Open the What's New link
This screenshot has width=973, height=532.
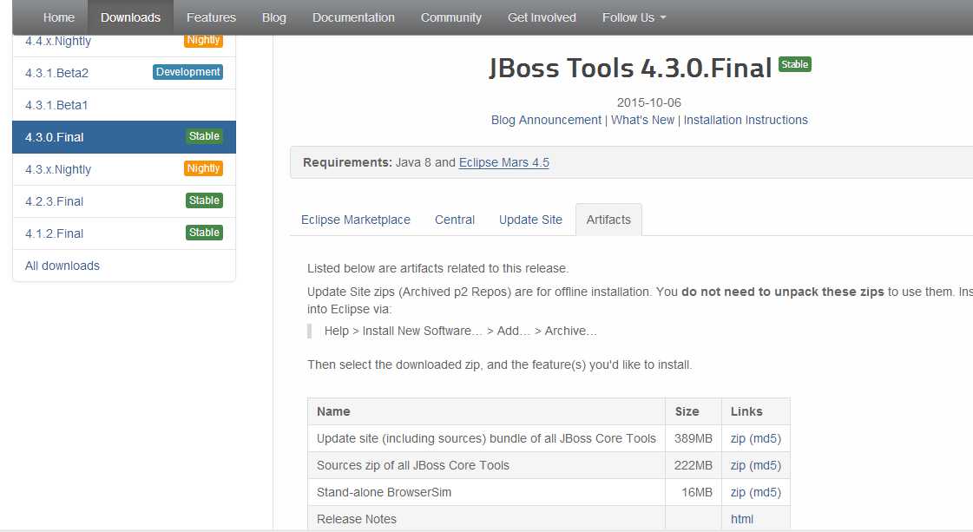click(x=642, y=120)
